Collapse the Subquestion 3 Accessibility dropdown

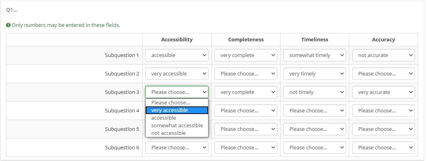coord(177,92)
